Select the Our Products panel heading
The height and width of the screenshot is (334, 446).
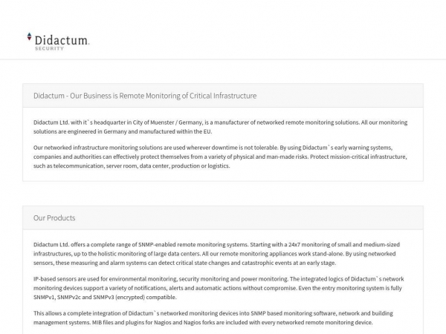[x=54, y=217]
